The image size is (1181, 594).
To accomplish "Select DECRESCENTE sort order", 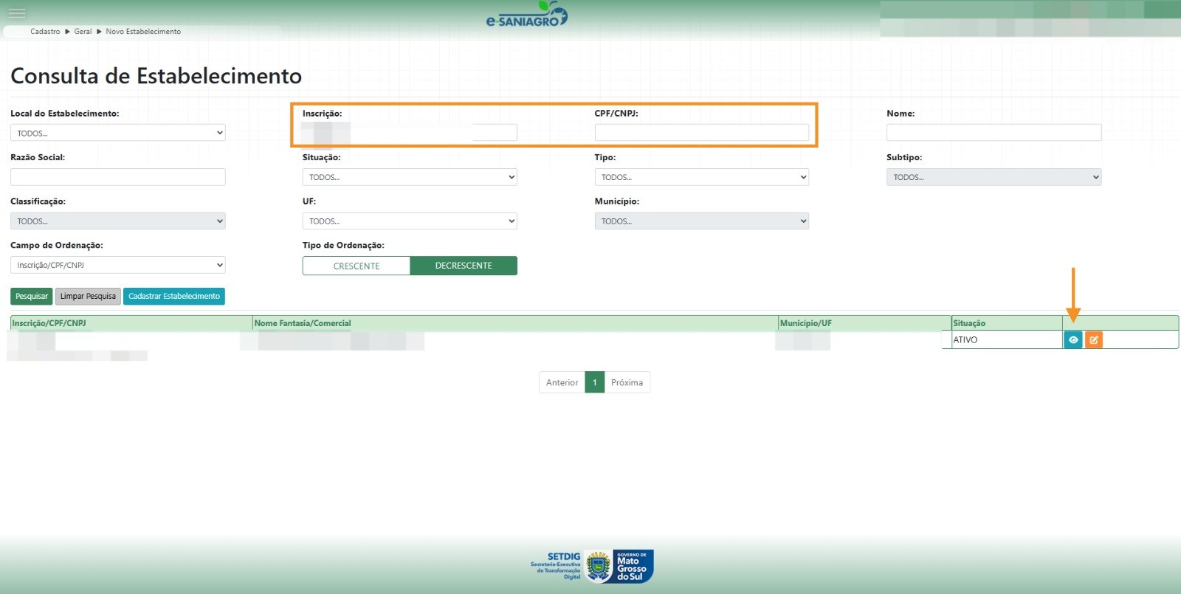I will click(x=464, y=266).
